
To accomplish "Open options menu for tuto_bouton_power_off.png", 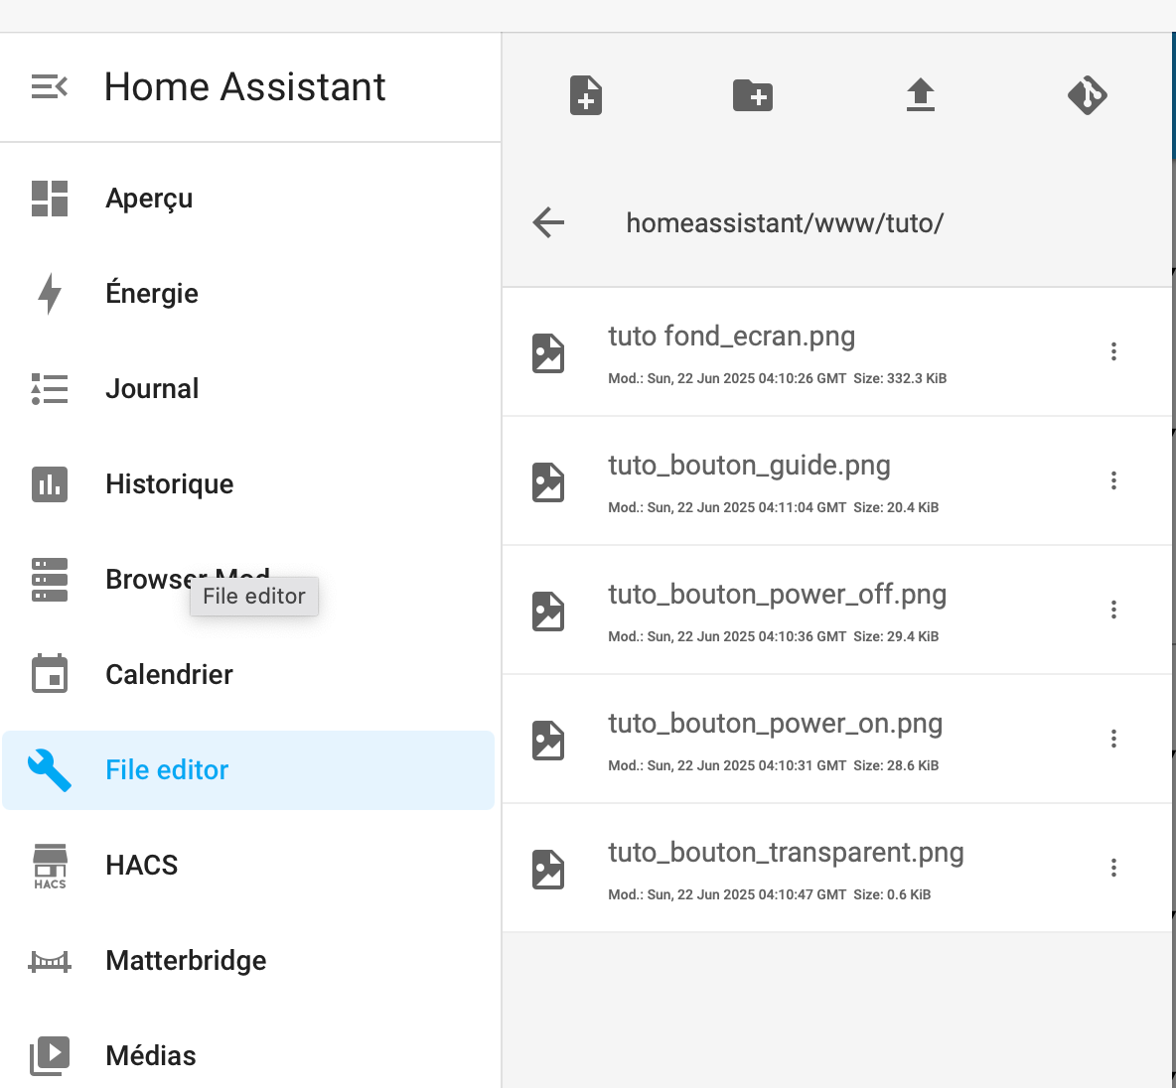I will tap(1113, 610).
